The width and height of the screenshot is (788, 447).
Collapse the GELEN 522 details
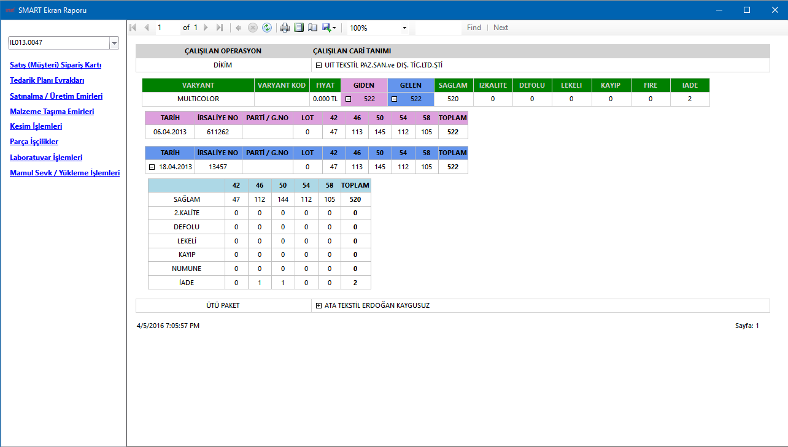(395, 99)
